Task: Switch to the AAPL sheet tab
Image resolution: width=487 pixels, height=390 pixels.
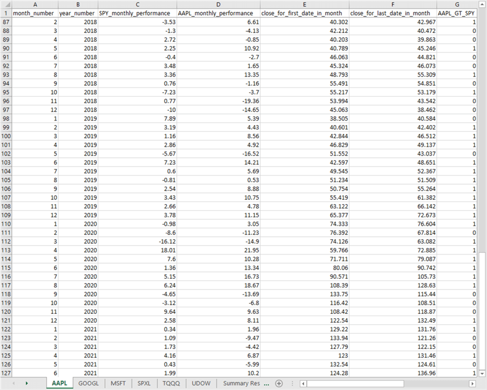Action: pos(60,383)
